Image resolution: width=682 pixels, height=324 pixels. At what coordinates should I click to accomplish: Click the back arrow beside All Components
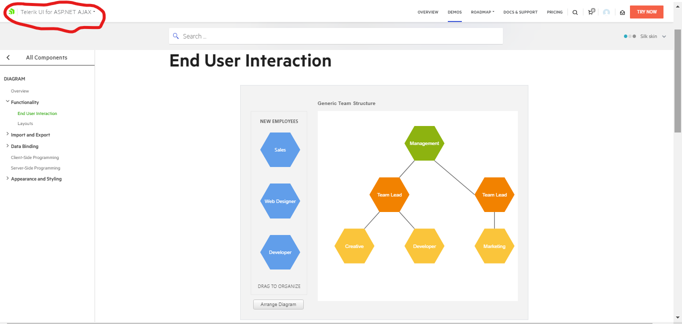(8, 57)
